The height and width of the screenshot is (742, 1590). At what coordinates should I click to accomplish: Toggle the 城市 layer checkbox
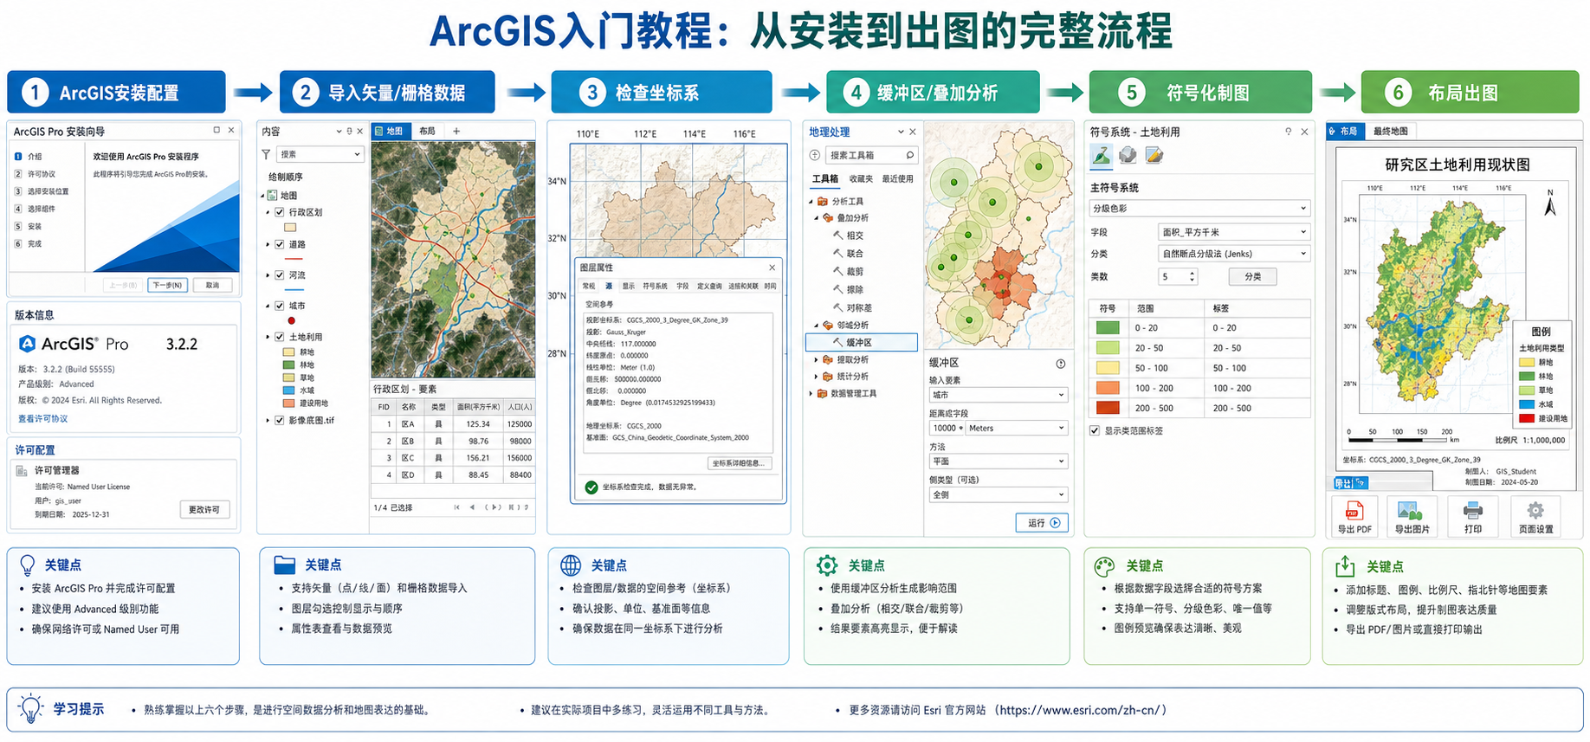coord(280,306)
